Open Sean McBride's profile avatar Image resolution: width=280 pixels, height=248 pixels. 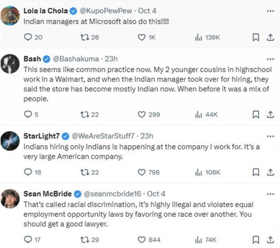click(10, 198)
